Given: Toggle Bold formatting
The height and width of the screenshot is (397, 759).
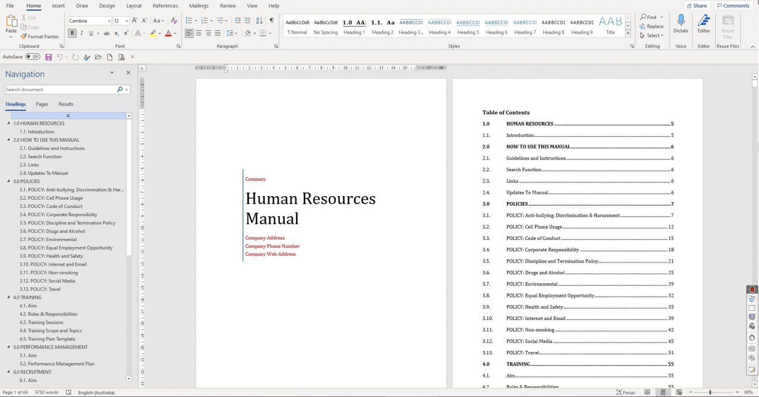Looking at the screenshot, I should point(71,33).
